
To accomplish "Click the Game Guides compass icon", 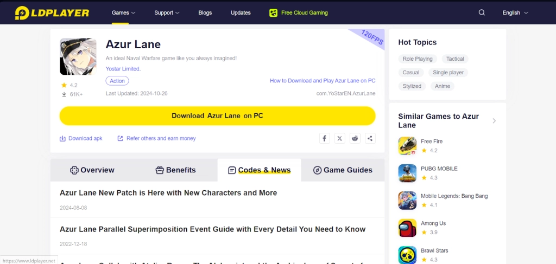I will (x=317, y=170).
